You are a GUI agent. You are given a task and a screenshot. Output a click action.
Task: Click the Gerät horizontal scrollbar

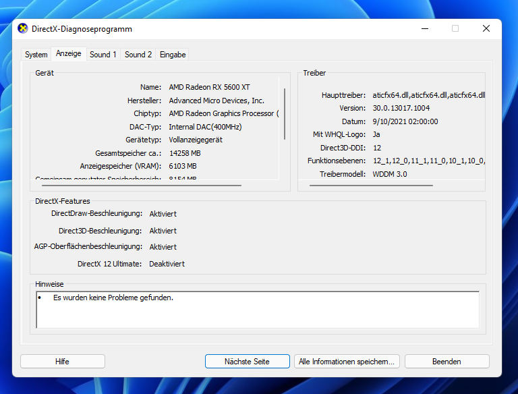tap(142, 186)
